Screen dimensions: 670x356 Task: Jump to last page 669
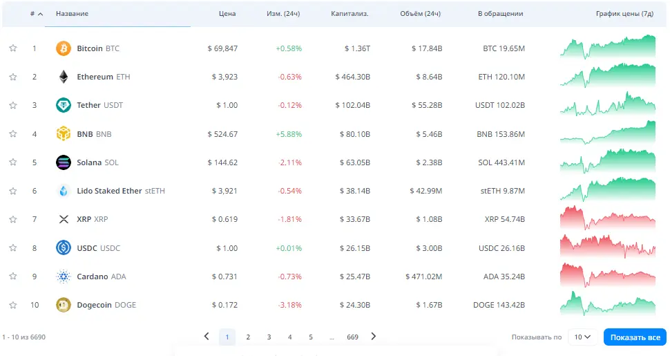(x=352, y=337)
